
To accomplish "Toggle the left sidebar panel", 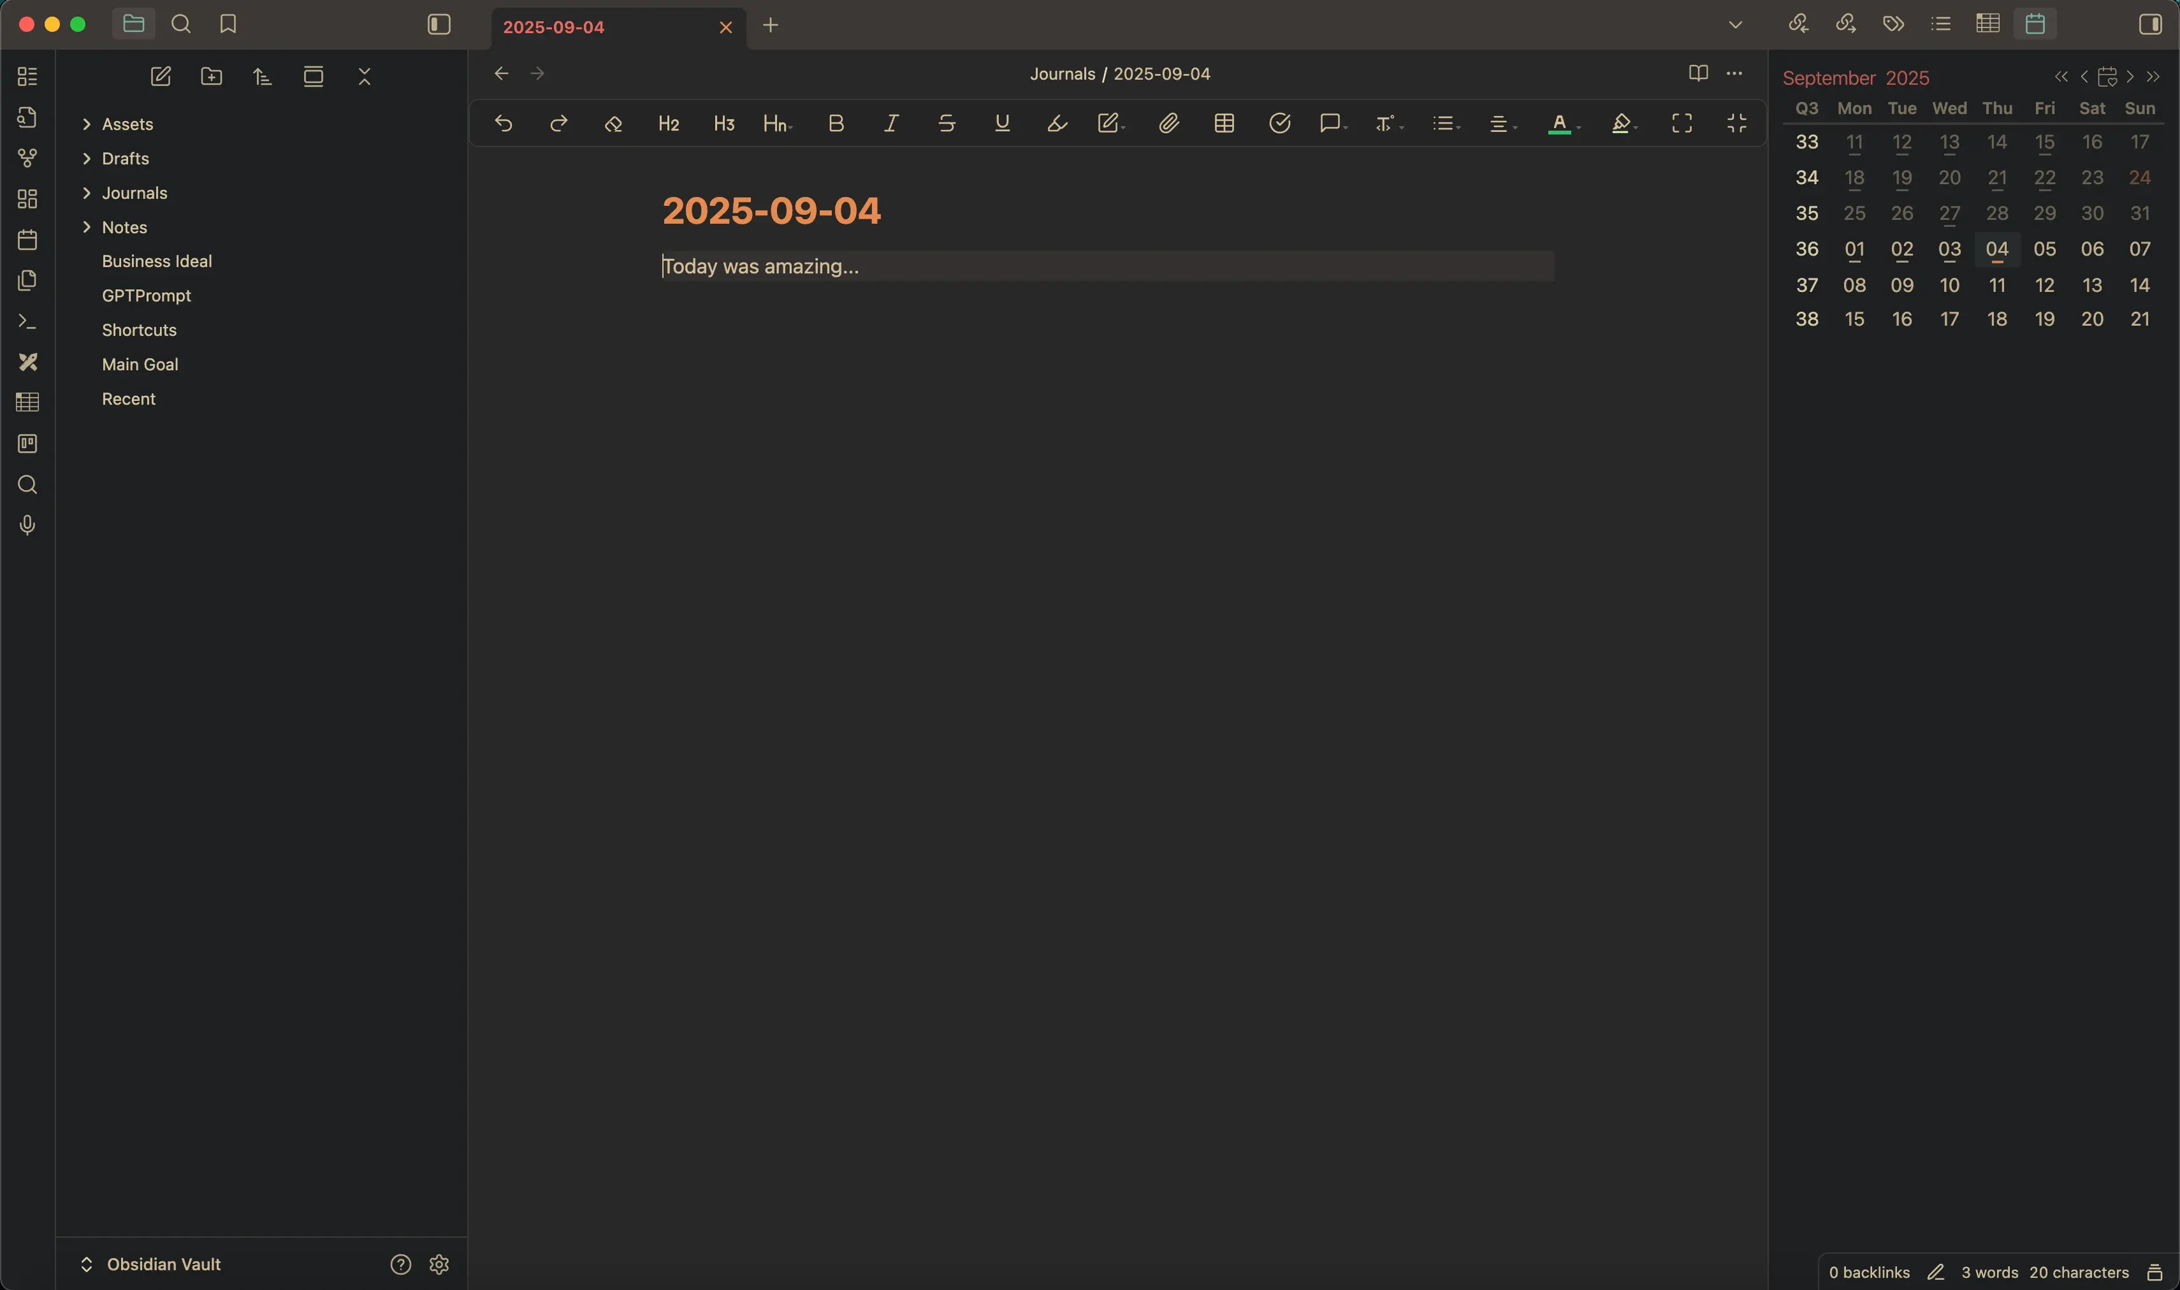I will tap(439, 24).
